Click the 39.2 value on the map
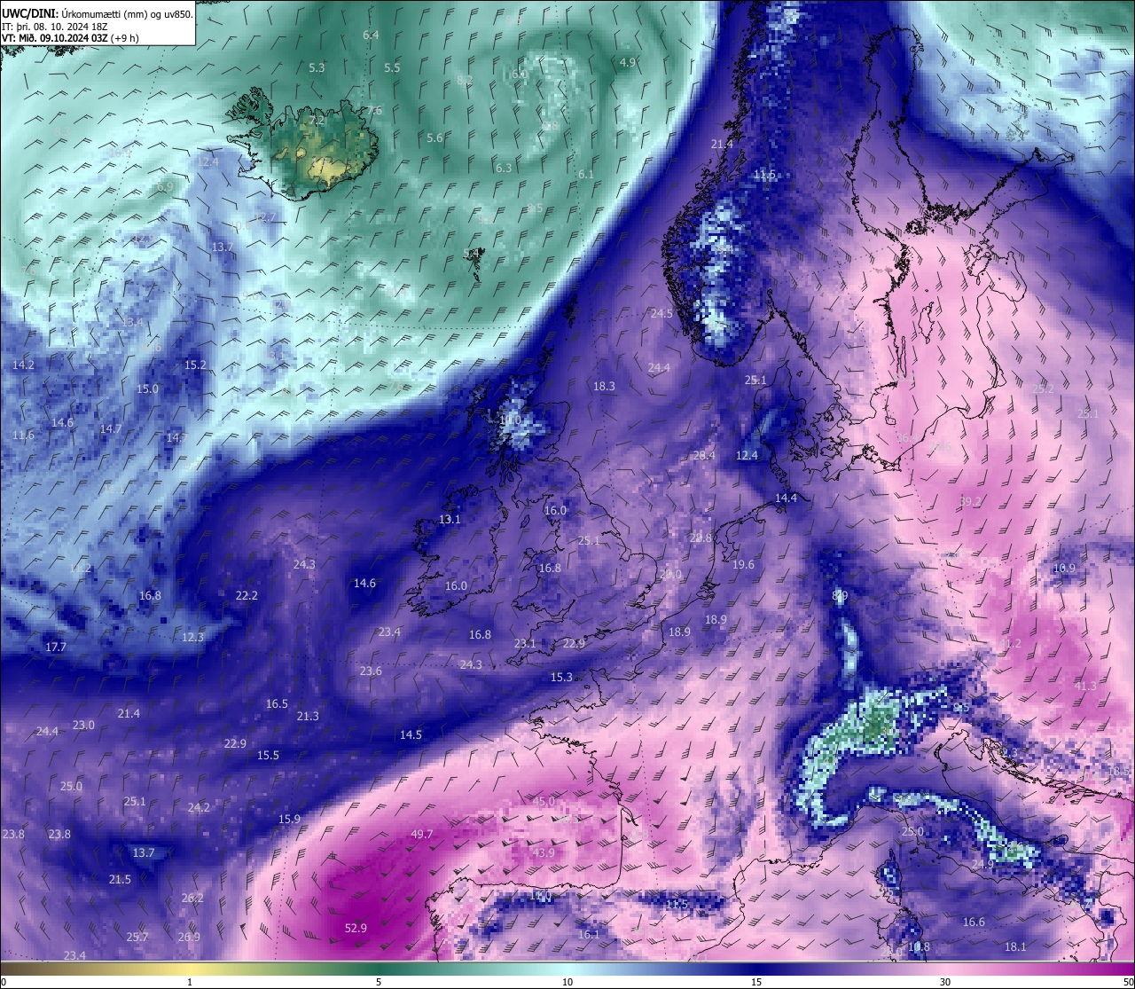Screen dimensions: 1135x989 [970, 501]
